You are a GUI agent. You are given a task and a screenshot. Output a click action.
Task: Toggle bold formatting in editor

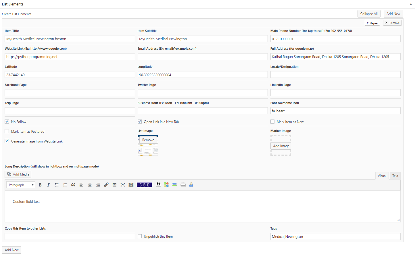pyautogui.click(x=40, y=185)
